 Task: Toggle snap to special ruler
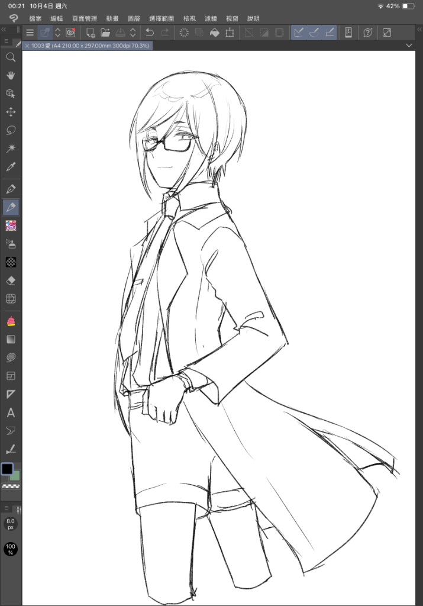pos(315,33)
